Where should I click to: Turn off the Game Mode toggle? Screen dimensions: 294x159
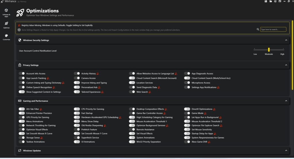tap(187, 113)
